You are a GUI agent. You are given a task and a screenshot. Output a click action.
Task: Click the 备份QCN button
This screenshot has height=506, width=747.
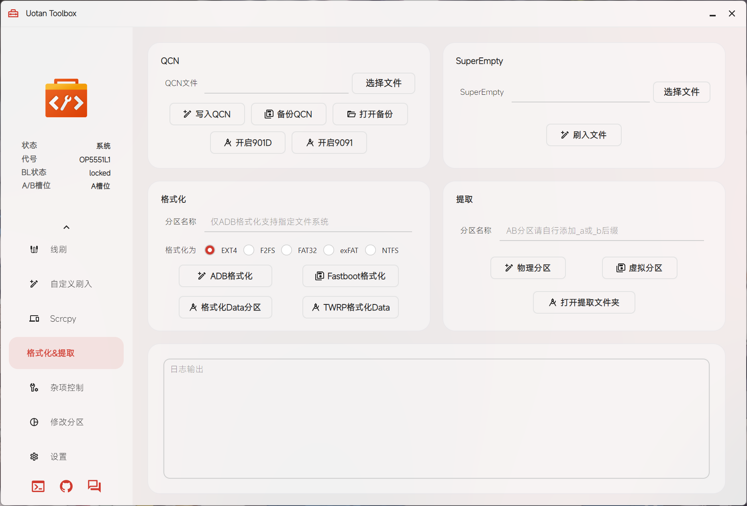[288, 114]
